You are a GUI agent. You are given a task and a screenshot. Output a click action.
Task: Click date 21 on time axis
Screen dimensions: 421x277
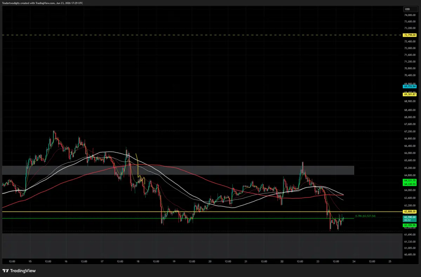coord(246,261)
